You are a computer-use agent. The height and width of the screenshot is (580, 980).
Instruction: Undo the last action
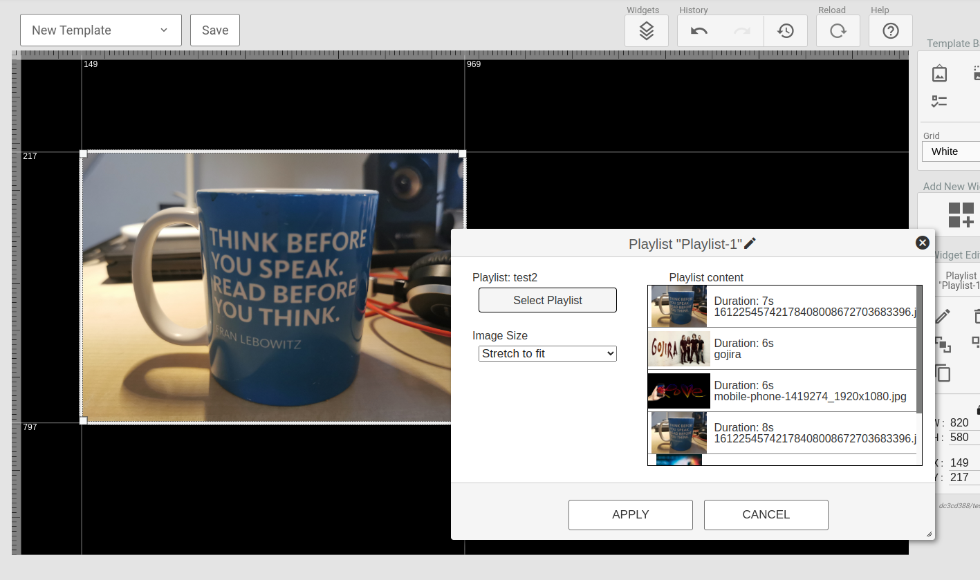(x=699, y=30)
